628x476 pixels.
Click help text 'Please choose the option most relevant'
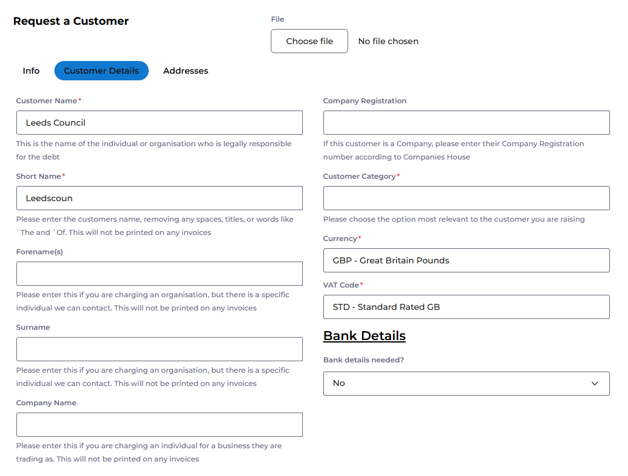(x=454, y=219)
